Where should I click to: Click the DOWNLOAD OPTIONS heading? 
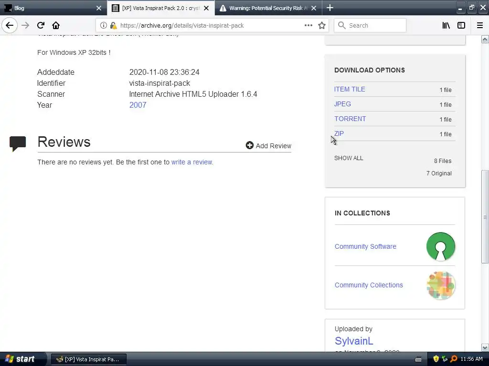click(x=370, y=71)
